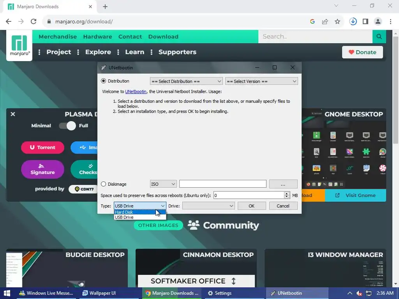Open Windows Start menu

pos(7,293)
